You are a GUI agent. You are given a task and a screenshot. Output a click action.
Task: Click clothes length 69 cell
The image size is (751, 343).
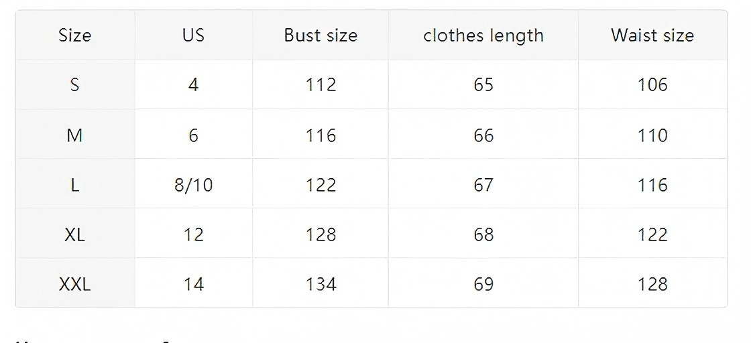click(483, 284)
